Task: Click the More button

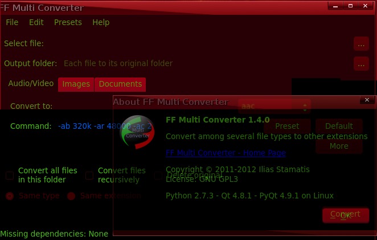Action: click(x=339, y=146)
